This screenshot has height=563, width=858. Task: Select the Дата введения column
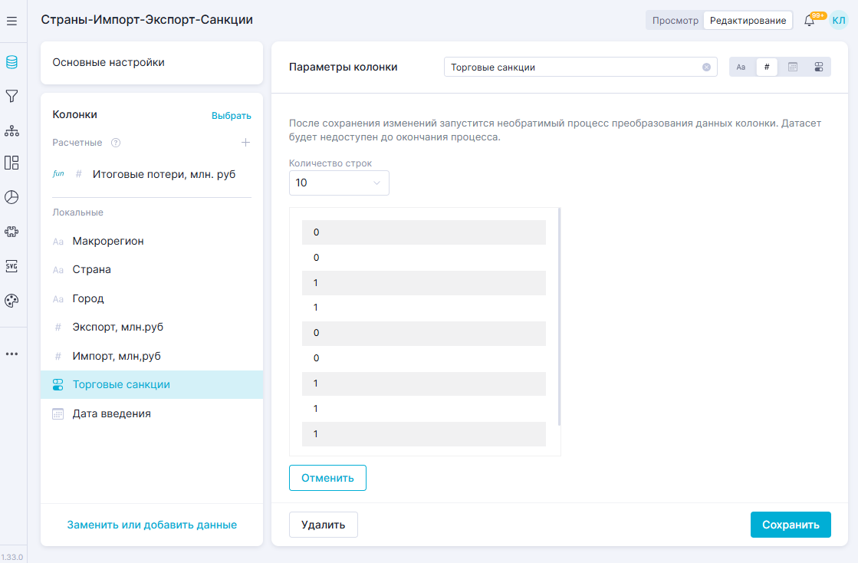pos(112,413)
